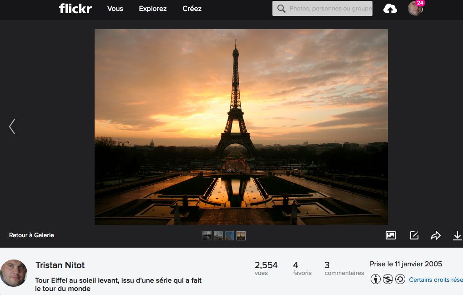Click the download icon

(457, 235)
